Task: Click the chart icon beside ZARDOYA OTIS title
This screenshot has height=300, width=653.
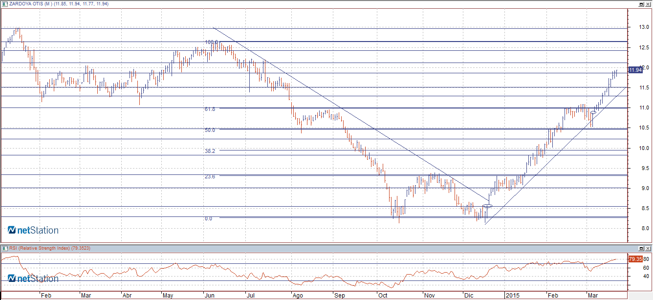Action: (x=5, y=3)
